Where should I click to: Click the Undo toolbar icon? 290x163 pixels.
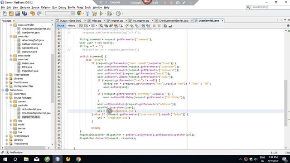tap(33, 13)
